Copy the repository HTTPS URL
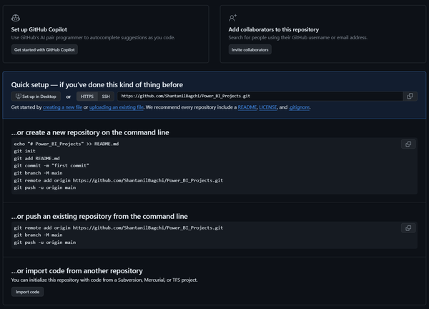This screenshot has height=309, width=429. (x=410, y=96)
